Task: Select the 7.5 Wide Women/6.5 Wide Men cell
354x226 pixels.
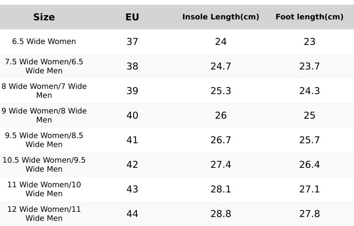Action: pos(44,66)
